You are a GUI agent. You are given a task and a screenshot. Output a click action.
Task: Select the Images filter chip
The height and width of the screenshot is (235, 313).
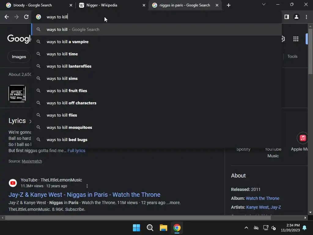pyautogui.click(x=19, y=57)
